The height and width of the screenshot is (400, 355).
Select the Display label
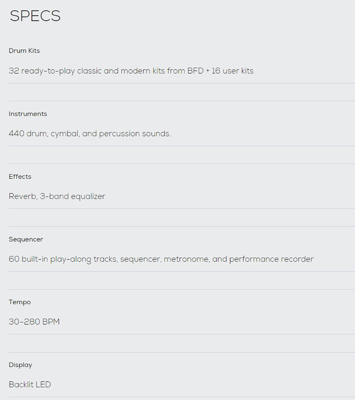(x=21, y=365)
